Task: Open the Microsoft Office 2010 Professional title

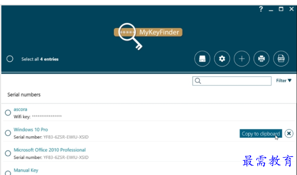Action: [50, 150]
